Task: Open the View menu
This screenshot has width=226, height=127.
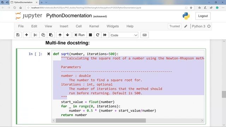Action: (x=48, y=26)
